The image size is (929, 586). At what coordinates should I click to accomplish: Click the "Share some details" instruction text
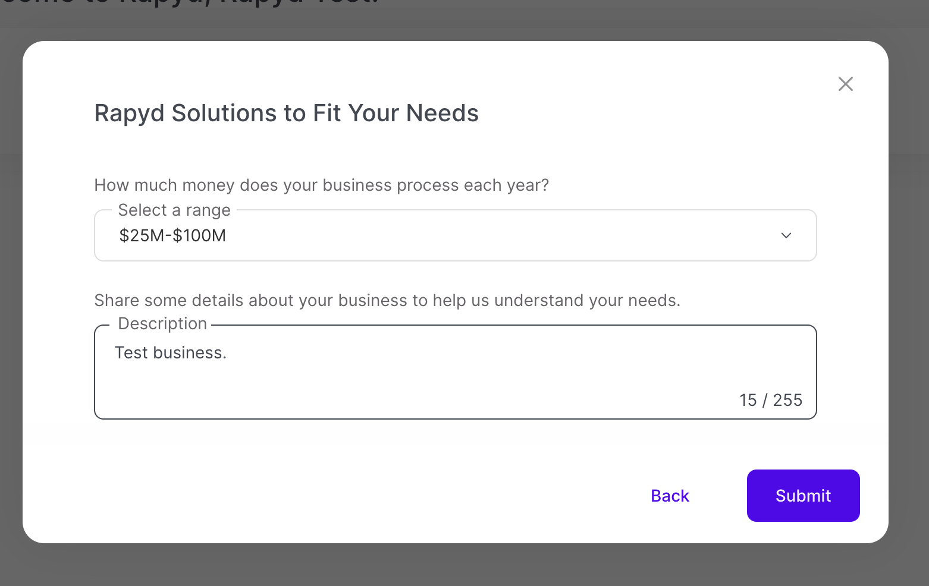coord(387,301)
